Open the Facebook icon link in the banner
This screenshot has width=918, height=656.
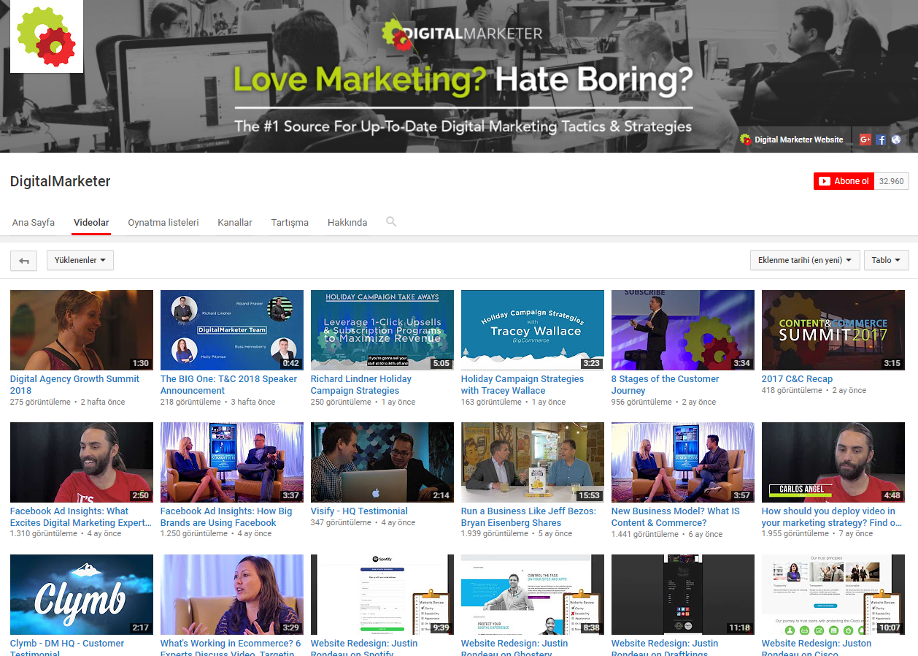pyautogui.click(x=881, y=140)
